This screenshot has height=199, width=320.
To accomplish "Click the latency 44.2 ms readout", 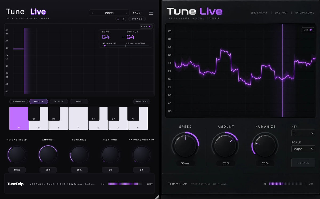I will click(85, 184).
